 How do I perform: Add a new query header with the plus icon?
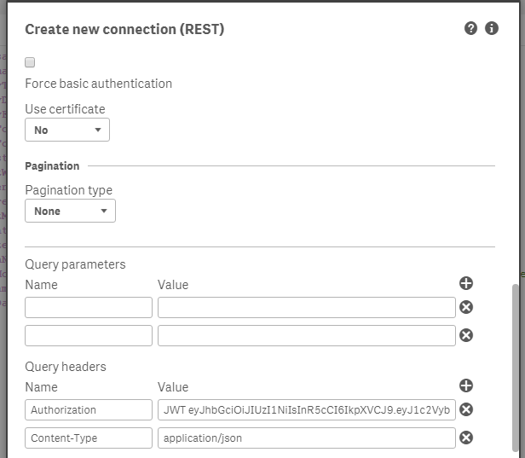(x=466, y=386)
